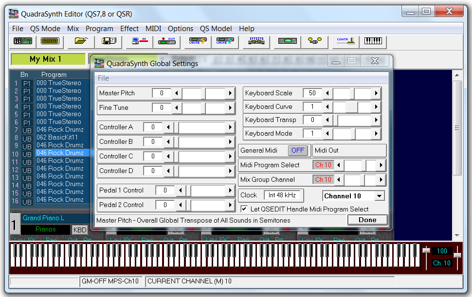Click the MIDI OUT send toolbar icon
Screen dimensions: 472x297
(167, 42)
